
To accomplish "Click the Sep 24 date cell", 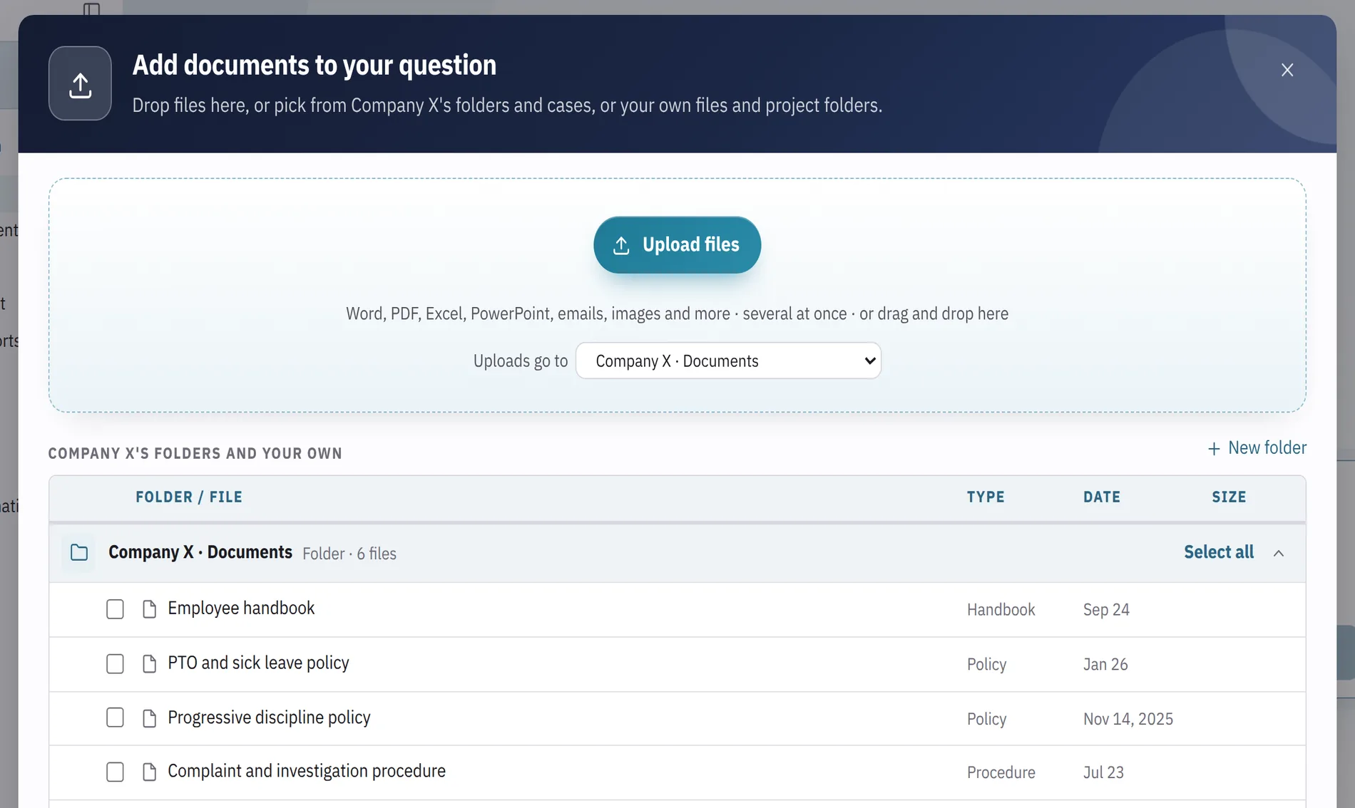I will [x=1106, y=610].
